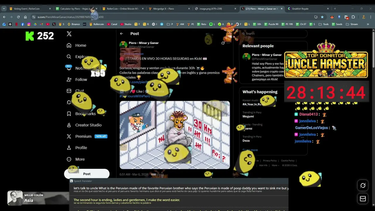Click the X logo in the sidebar
The height and width of the screenshot is (211, 375).
69,34
